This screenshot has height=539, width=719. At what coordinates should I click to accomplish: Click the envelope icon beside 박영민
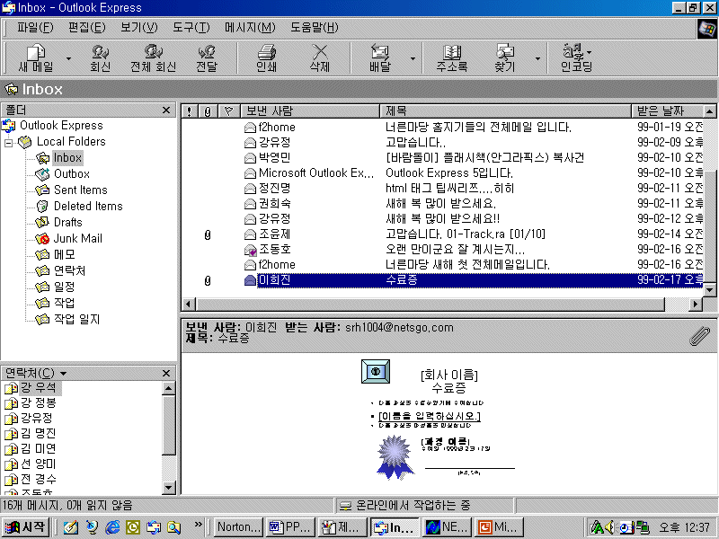[250, 158]
